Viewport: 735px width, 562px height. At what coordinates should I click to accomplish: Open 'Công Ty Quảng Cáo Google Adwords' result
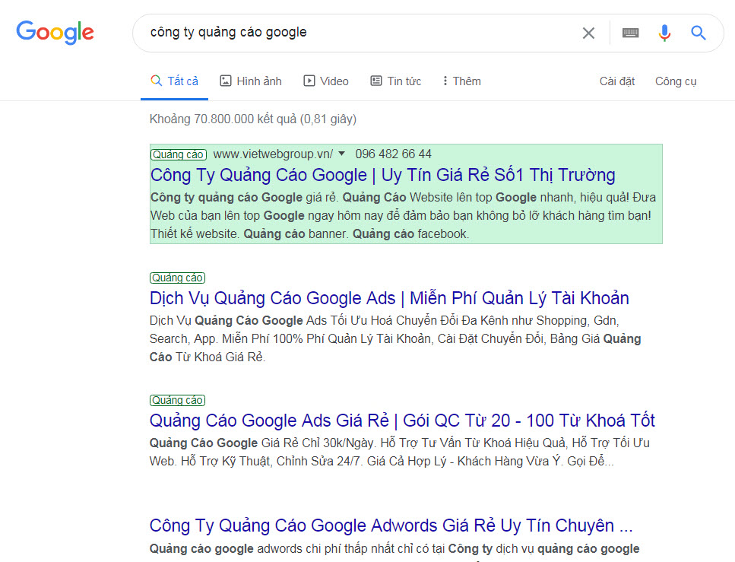coord(391,525)
